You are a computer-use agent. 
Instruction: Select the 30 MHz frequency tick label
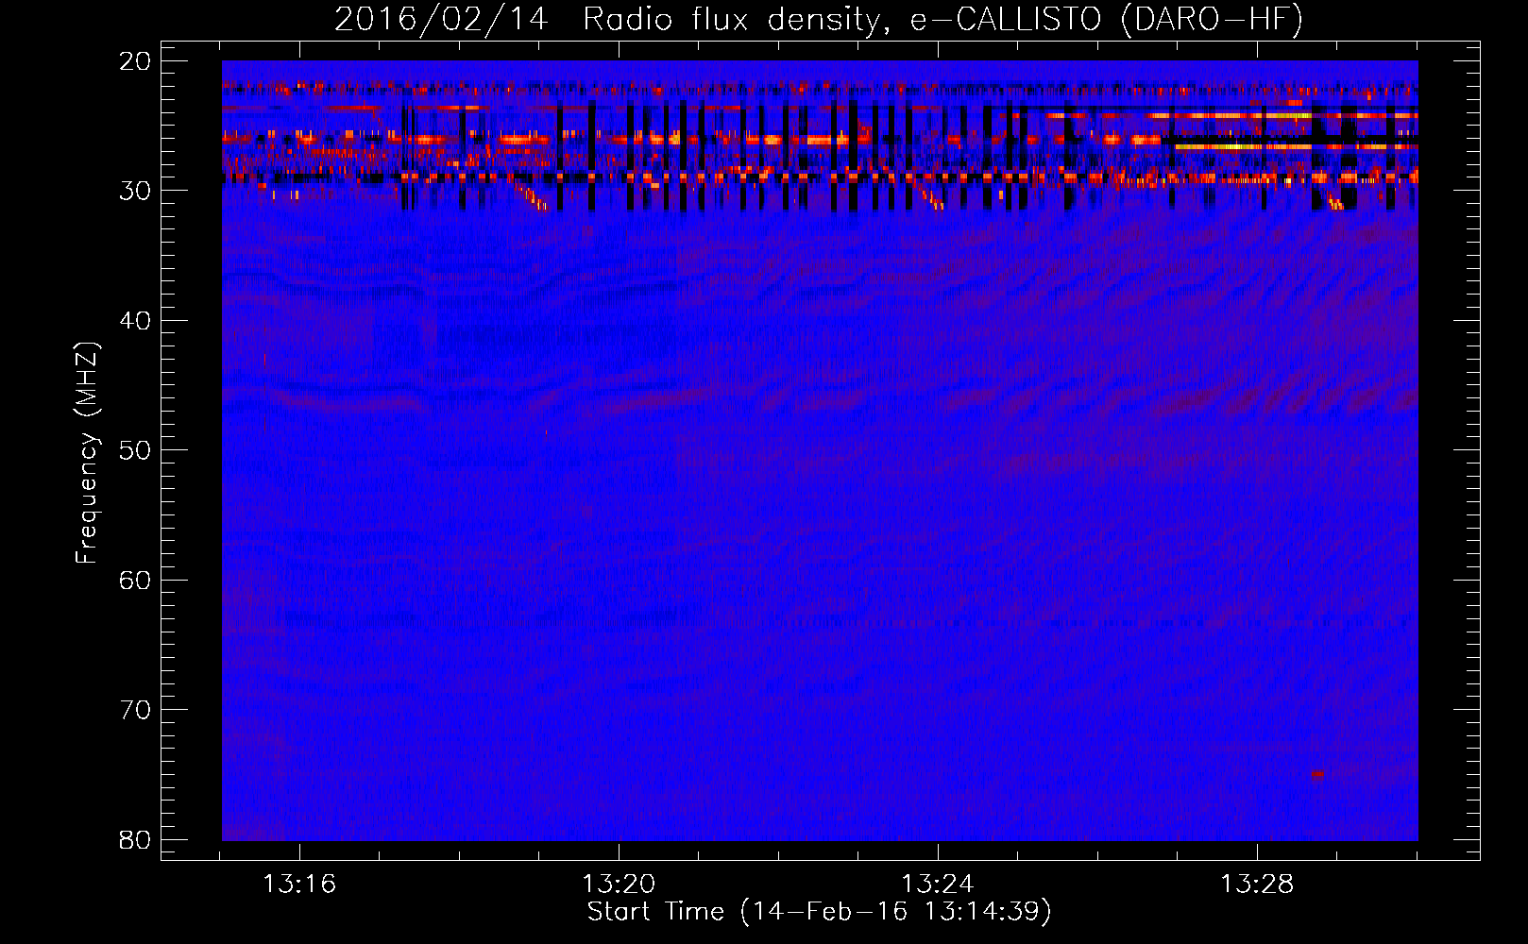(136, 191)
